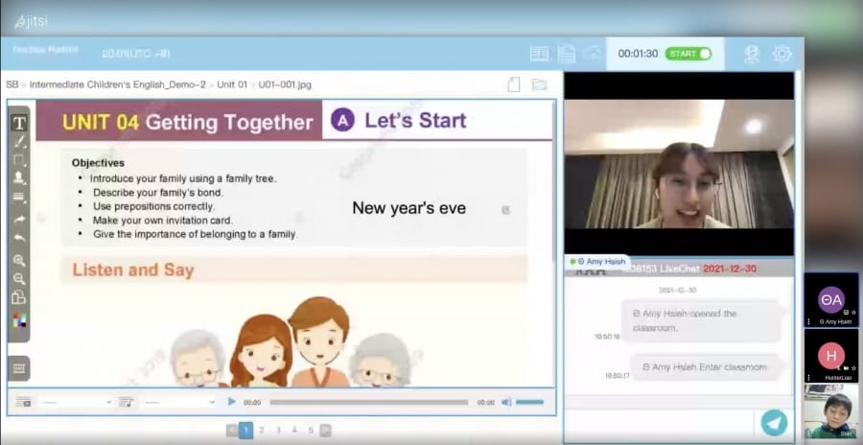Zoom out on the whiteboard
Viewport: 863px width, 445px height.
tap(19, 279)
